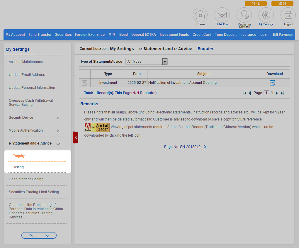Collapse the left sidebar with red arrow
This screenshot has height=248, width=299.
pos(76,137)
